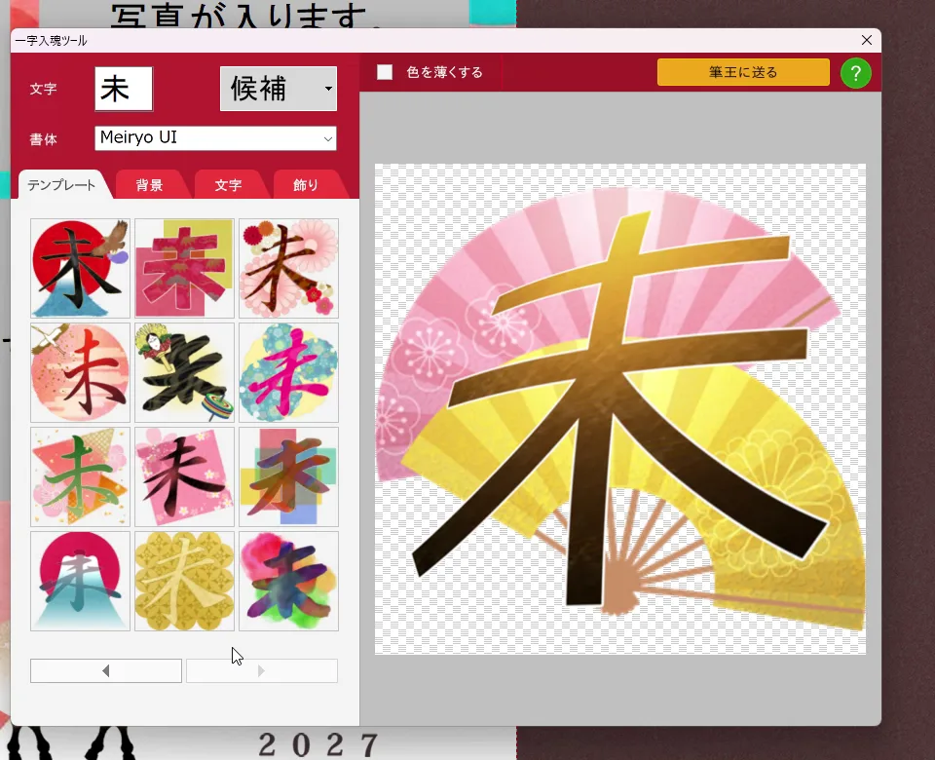935x760 pixels.
Task: Open the 背景 tab
Action: [149, 185]
